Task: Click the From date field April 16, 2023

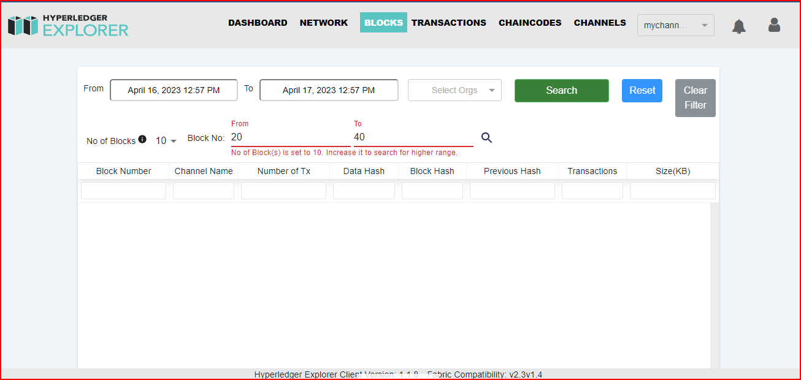Action: (174, 90)
